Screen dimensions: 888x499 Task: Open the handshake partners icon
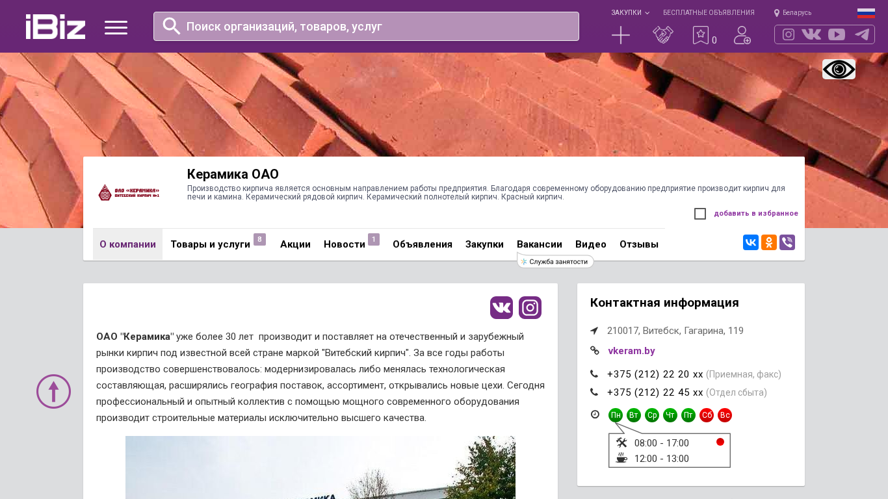pyautogui.click(x=663, y=35)
